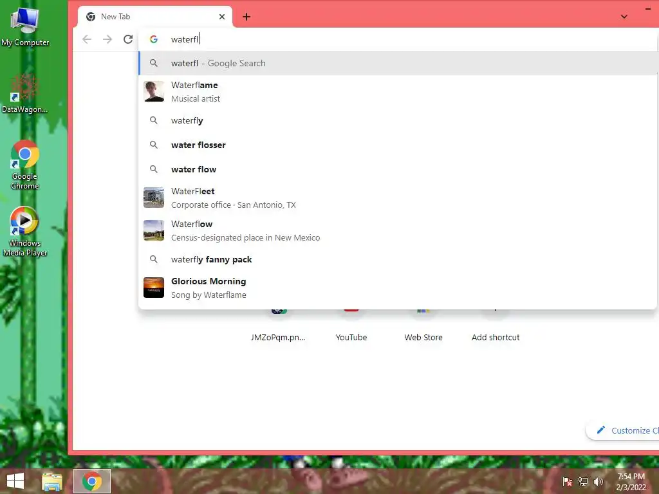Open File Explorer from taskbar
The image size is (659, 494).
(52, 481)
